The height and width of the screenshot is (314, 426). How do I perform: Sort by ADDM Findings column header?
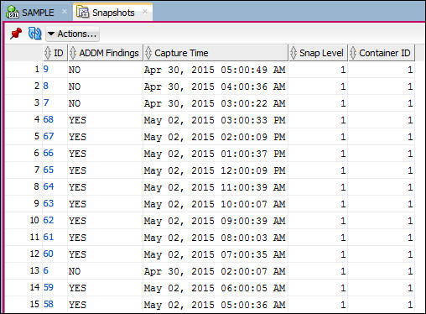click(106, 53)
